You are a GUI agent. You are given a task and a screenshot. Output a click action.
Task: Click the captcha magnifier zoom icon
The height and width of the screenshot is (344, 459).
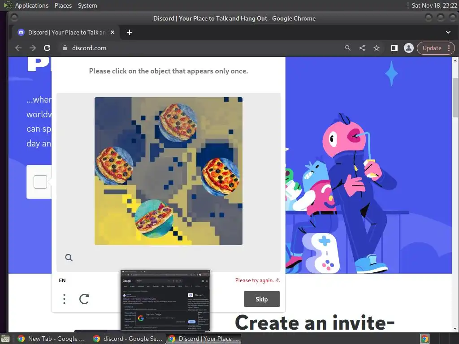69,258
